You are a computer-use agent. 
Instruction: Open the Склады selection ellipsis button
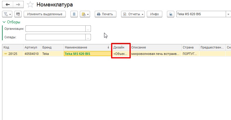click(x=88, y=37)
